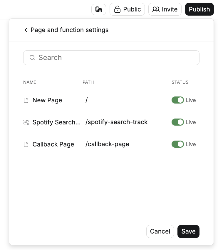The height and width of the screenshot is (250, 218).
Task: Select the Callback Page document icon
Action: pyautogui.click(x=26, y=144)
